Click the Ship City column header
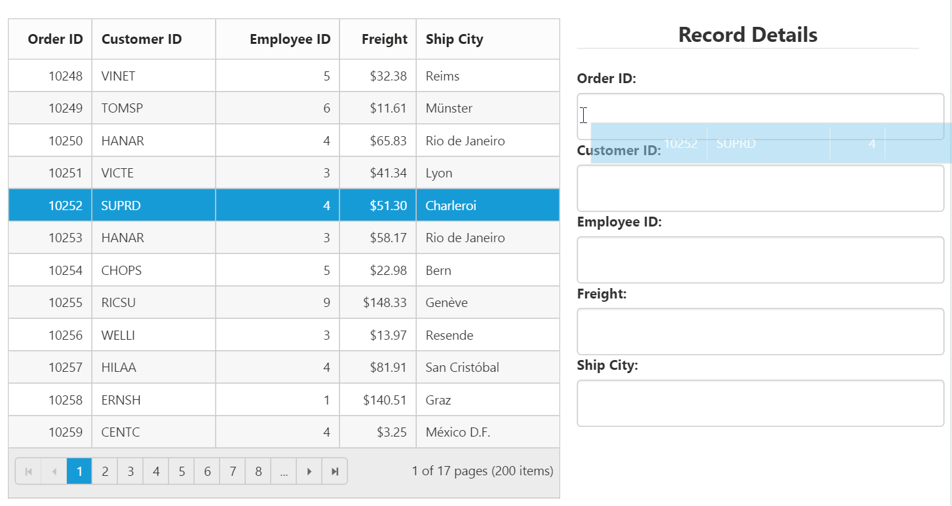952x506 pixels. coord(454,39)
